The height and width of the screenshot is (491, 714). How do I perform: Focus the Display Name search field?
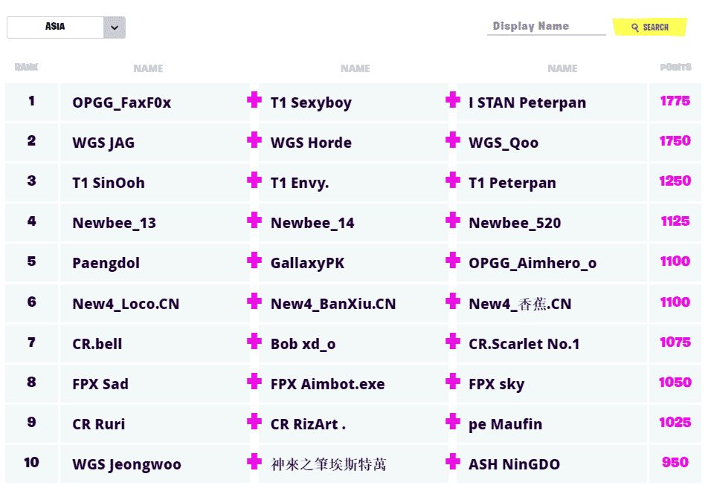tap(546, 27)
